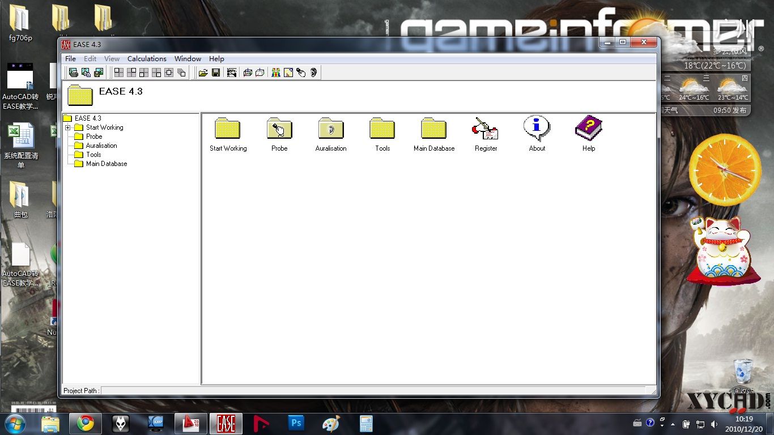Select Start Working in the tree
This screenshot has width=774, height=435.
tap(104, 127)
